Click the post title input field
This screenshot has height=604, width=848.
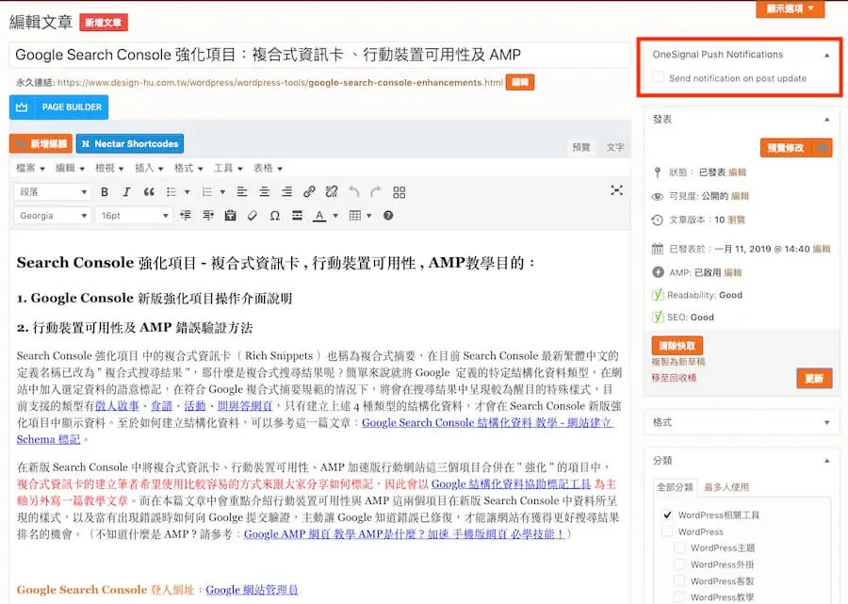pyautogui.click(x=319, y=55)
